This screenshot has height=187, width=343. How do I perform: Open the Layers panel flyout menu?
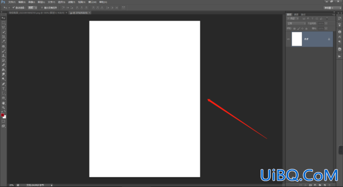click(333, 15)
